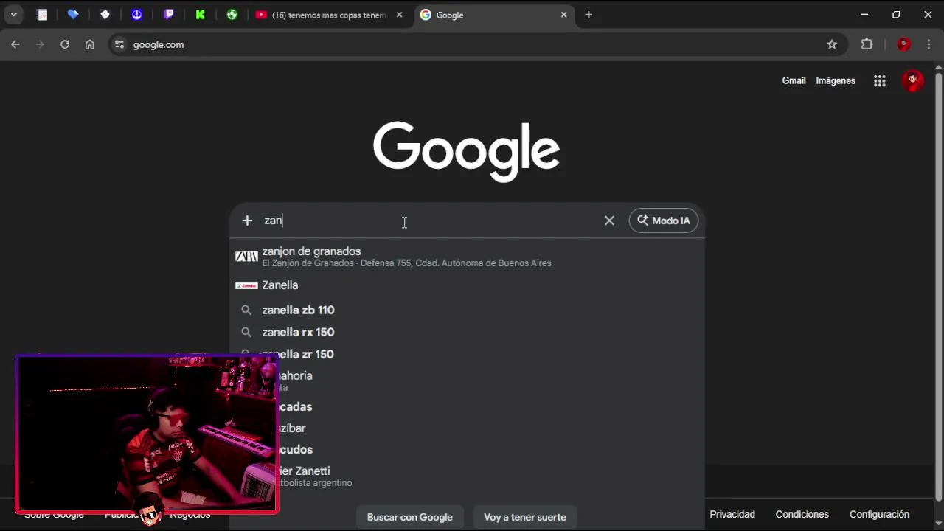The width and height of the screenshot is (944, 531).
Task: Open the YouTube tab tenemos mas copas
Action: pyautogui.click(x=330, y=15)
